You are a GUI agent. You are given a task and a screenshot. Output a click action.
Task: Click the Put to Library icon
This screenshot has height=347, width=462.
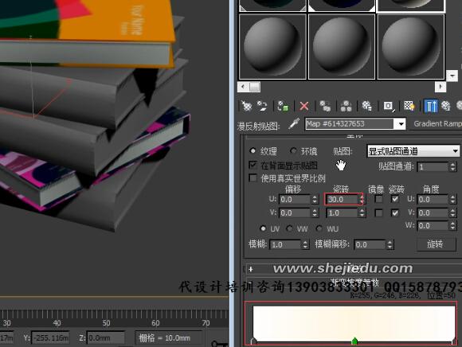[x=367, y=106]
